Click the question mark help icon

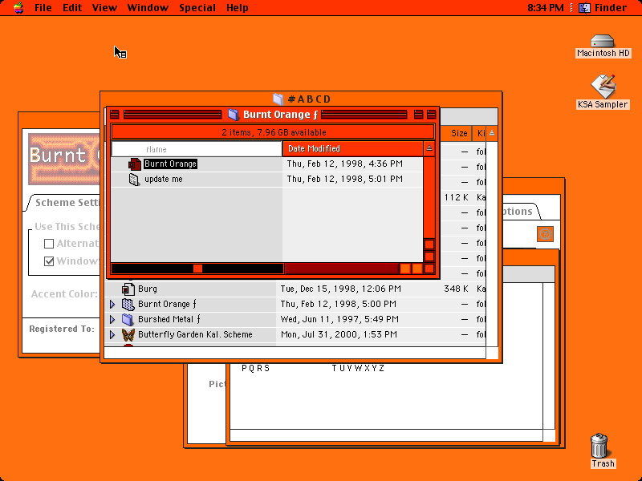tap(545, 234)
